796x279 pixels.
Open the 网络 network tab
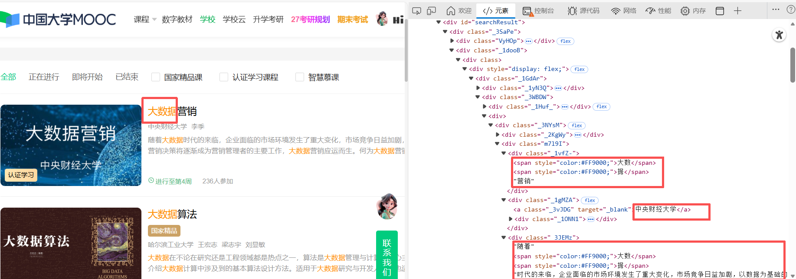pos(624,11)
